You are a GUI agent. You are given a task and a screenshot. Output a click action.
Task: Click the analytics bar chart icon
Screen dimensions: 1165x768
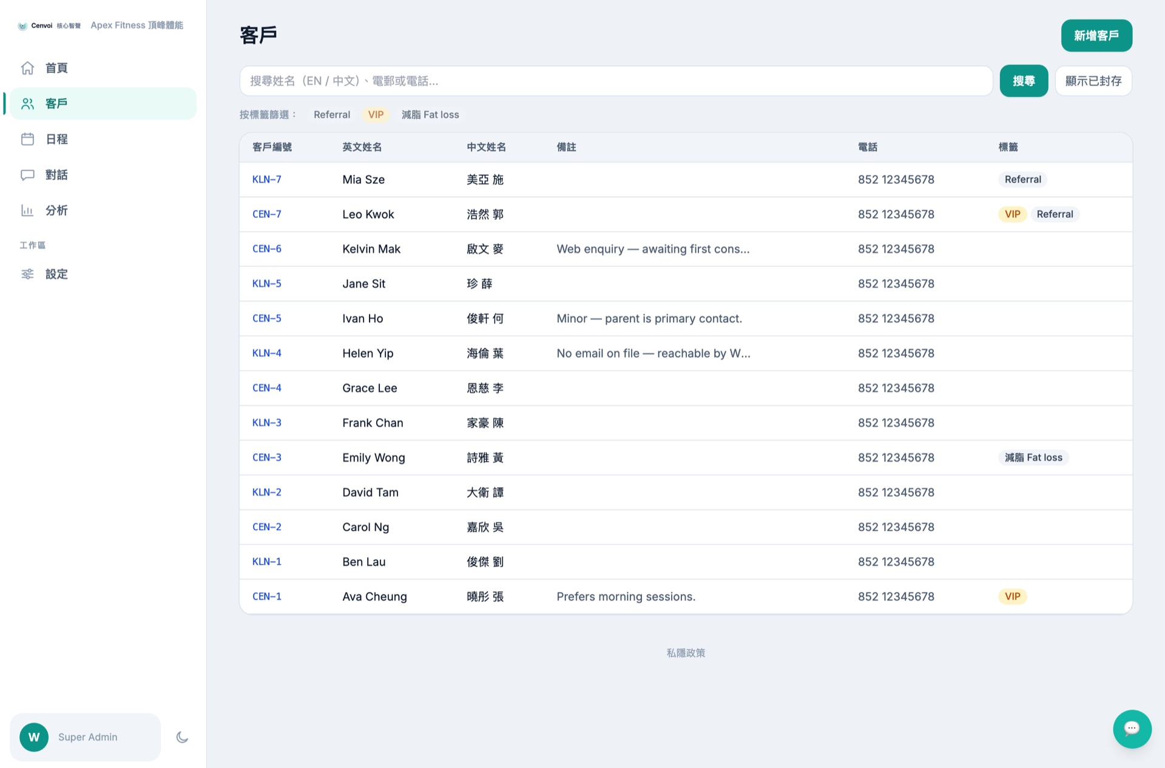pyautogui.click(x=27, y=211)
